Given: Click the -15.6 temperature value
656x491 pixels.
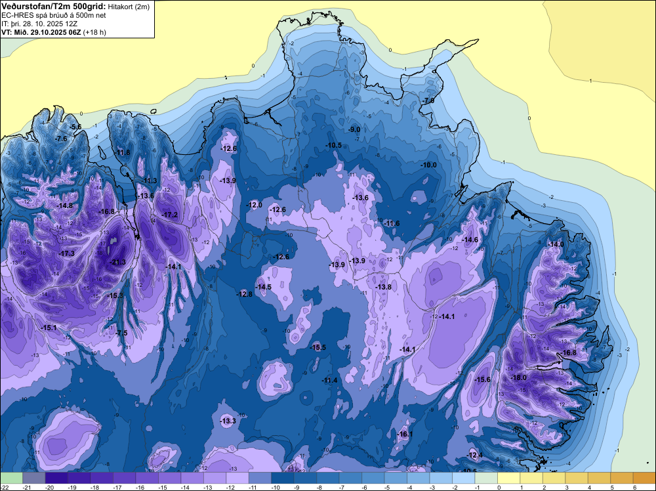Looking at the screenshot, I should pos(483,379).
